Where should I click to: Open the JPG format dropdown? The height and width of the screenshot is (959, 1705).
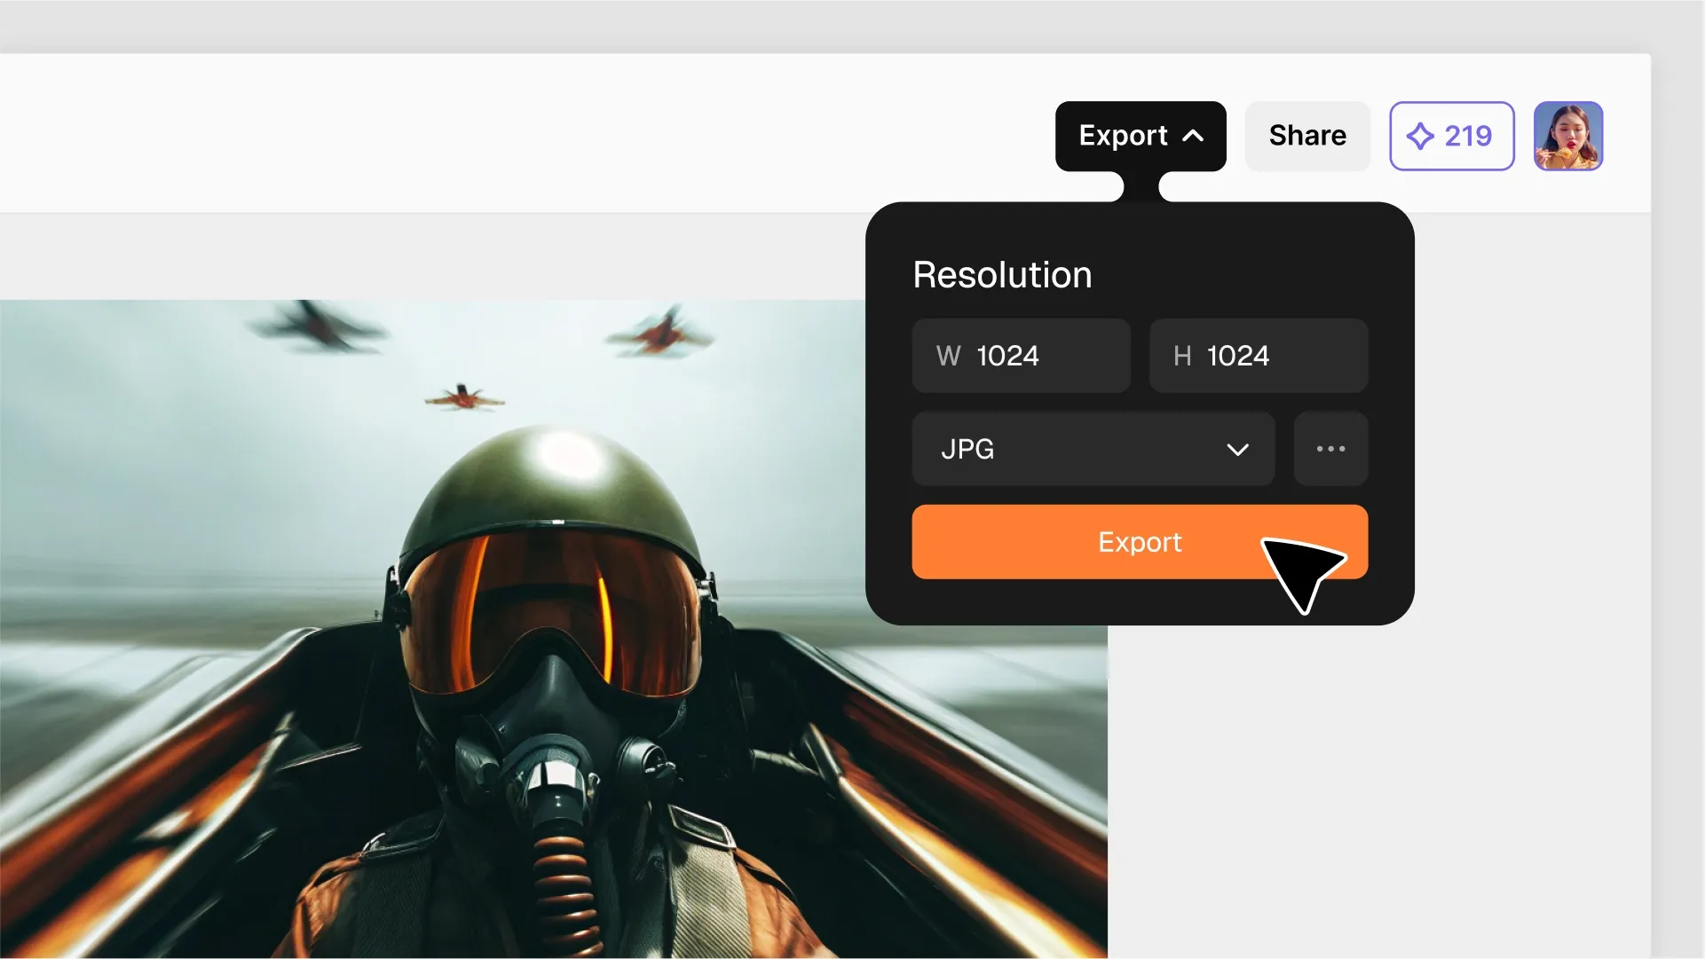pos(1092,449)
